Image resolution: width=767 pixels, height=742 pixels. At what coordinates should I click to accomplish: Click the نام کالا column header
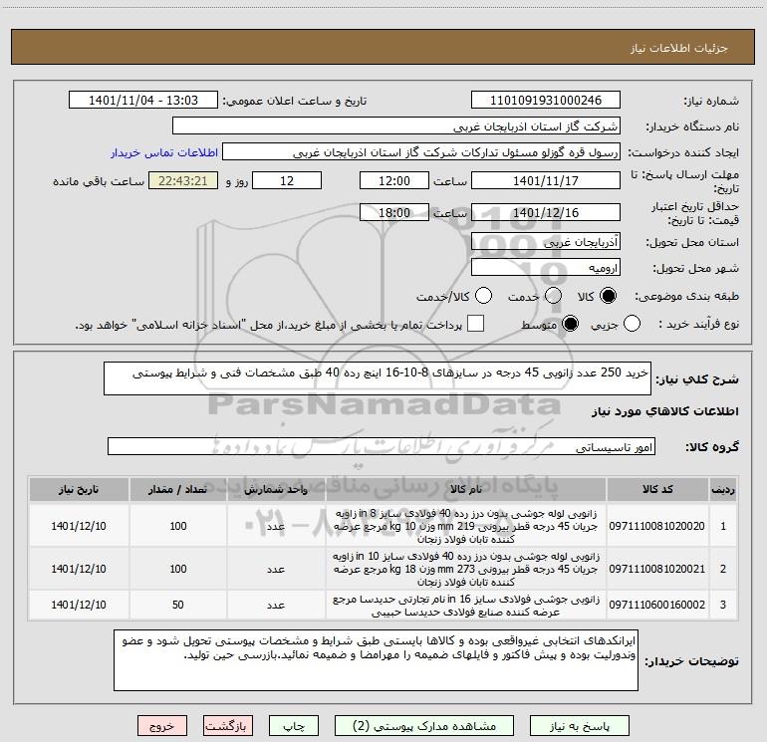[x=466, y=489]
